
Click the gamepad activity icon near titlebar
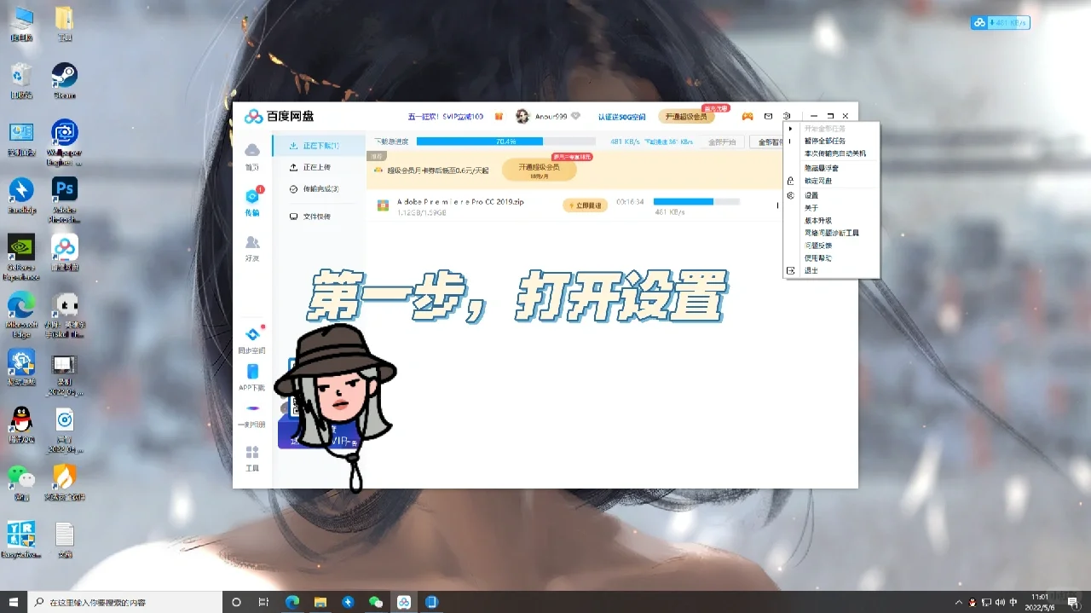(x=746, y=116)
